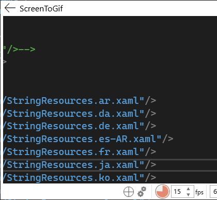Click the StringResources.fr.xaml code line

[x=80, y=152]
